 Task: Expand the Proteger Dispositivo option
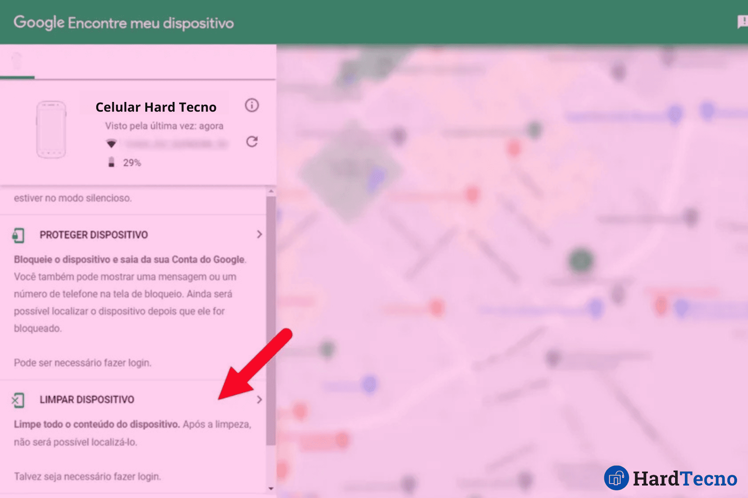pos(259,234)
